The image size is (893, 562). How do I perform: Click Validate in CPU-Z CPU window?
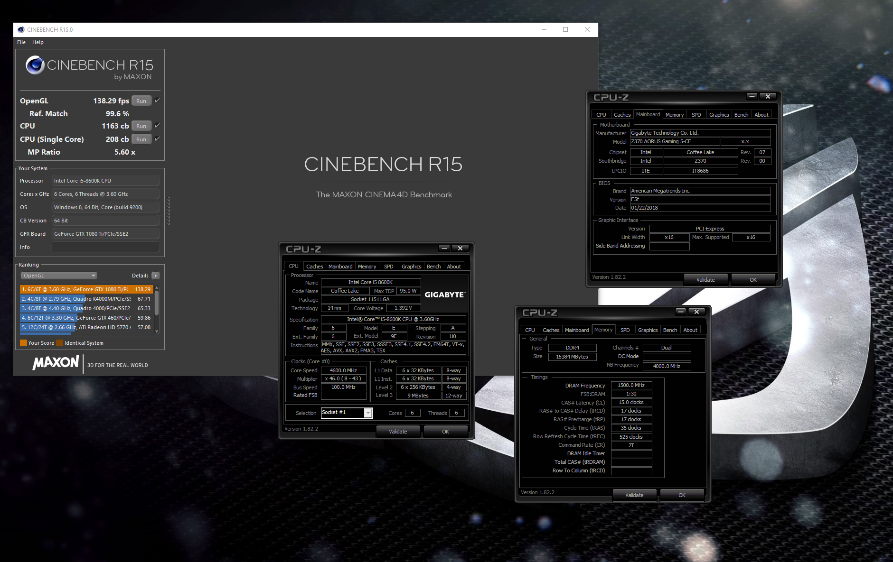[x=398, y=432]
